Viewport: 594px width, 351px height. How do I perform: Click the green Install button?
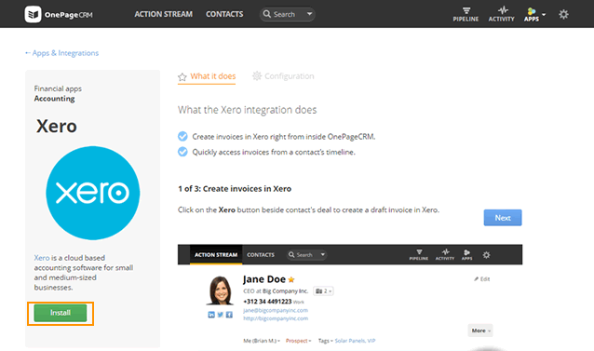pos(61,313)
